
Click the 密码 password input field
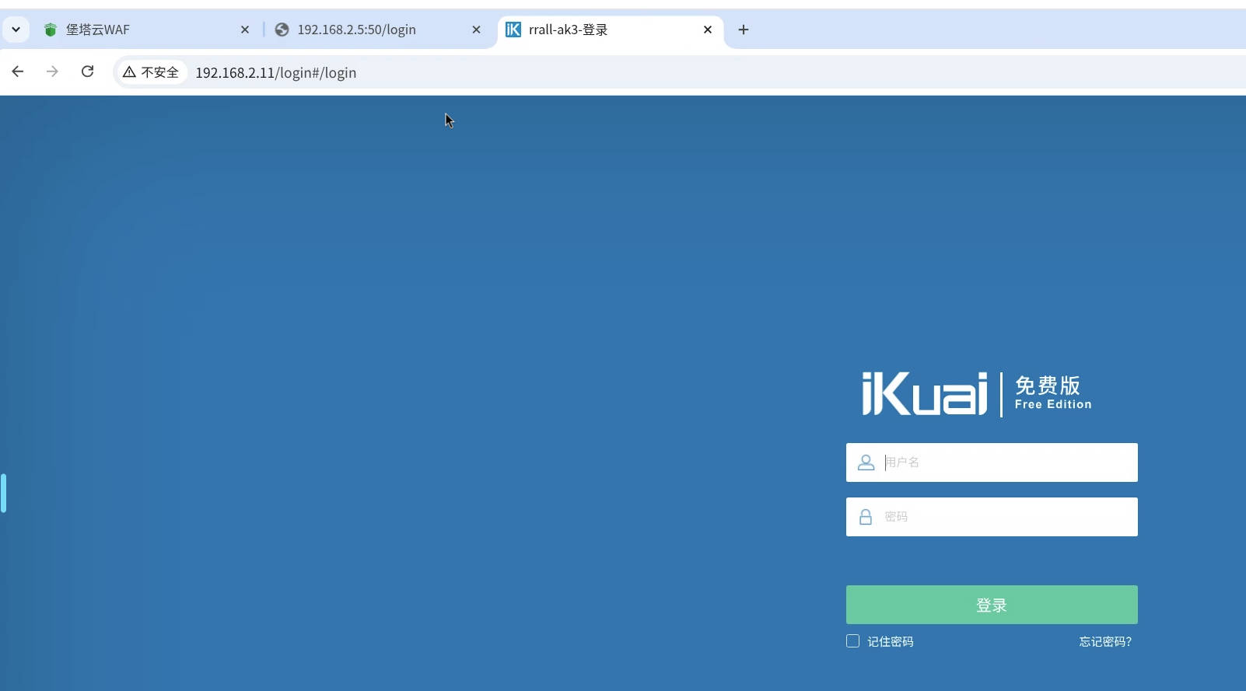pyautogui.click(x=992, y=517)
